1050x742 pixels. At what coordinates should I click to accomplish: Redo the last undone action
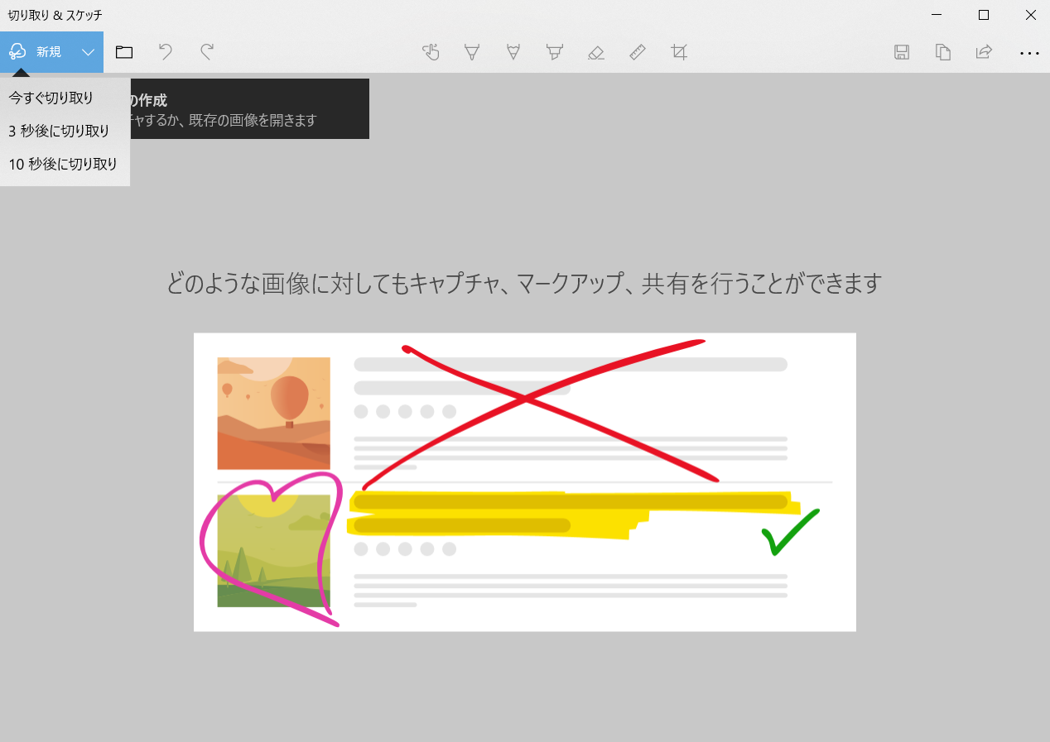pos(206,52)
